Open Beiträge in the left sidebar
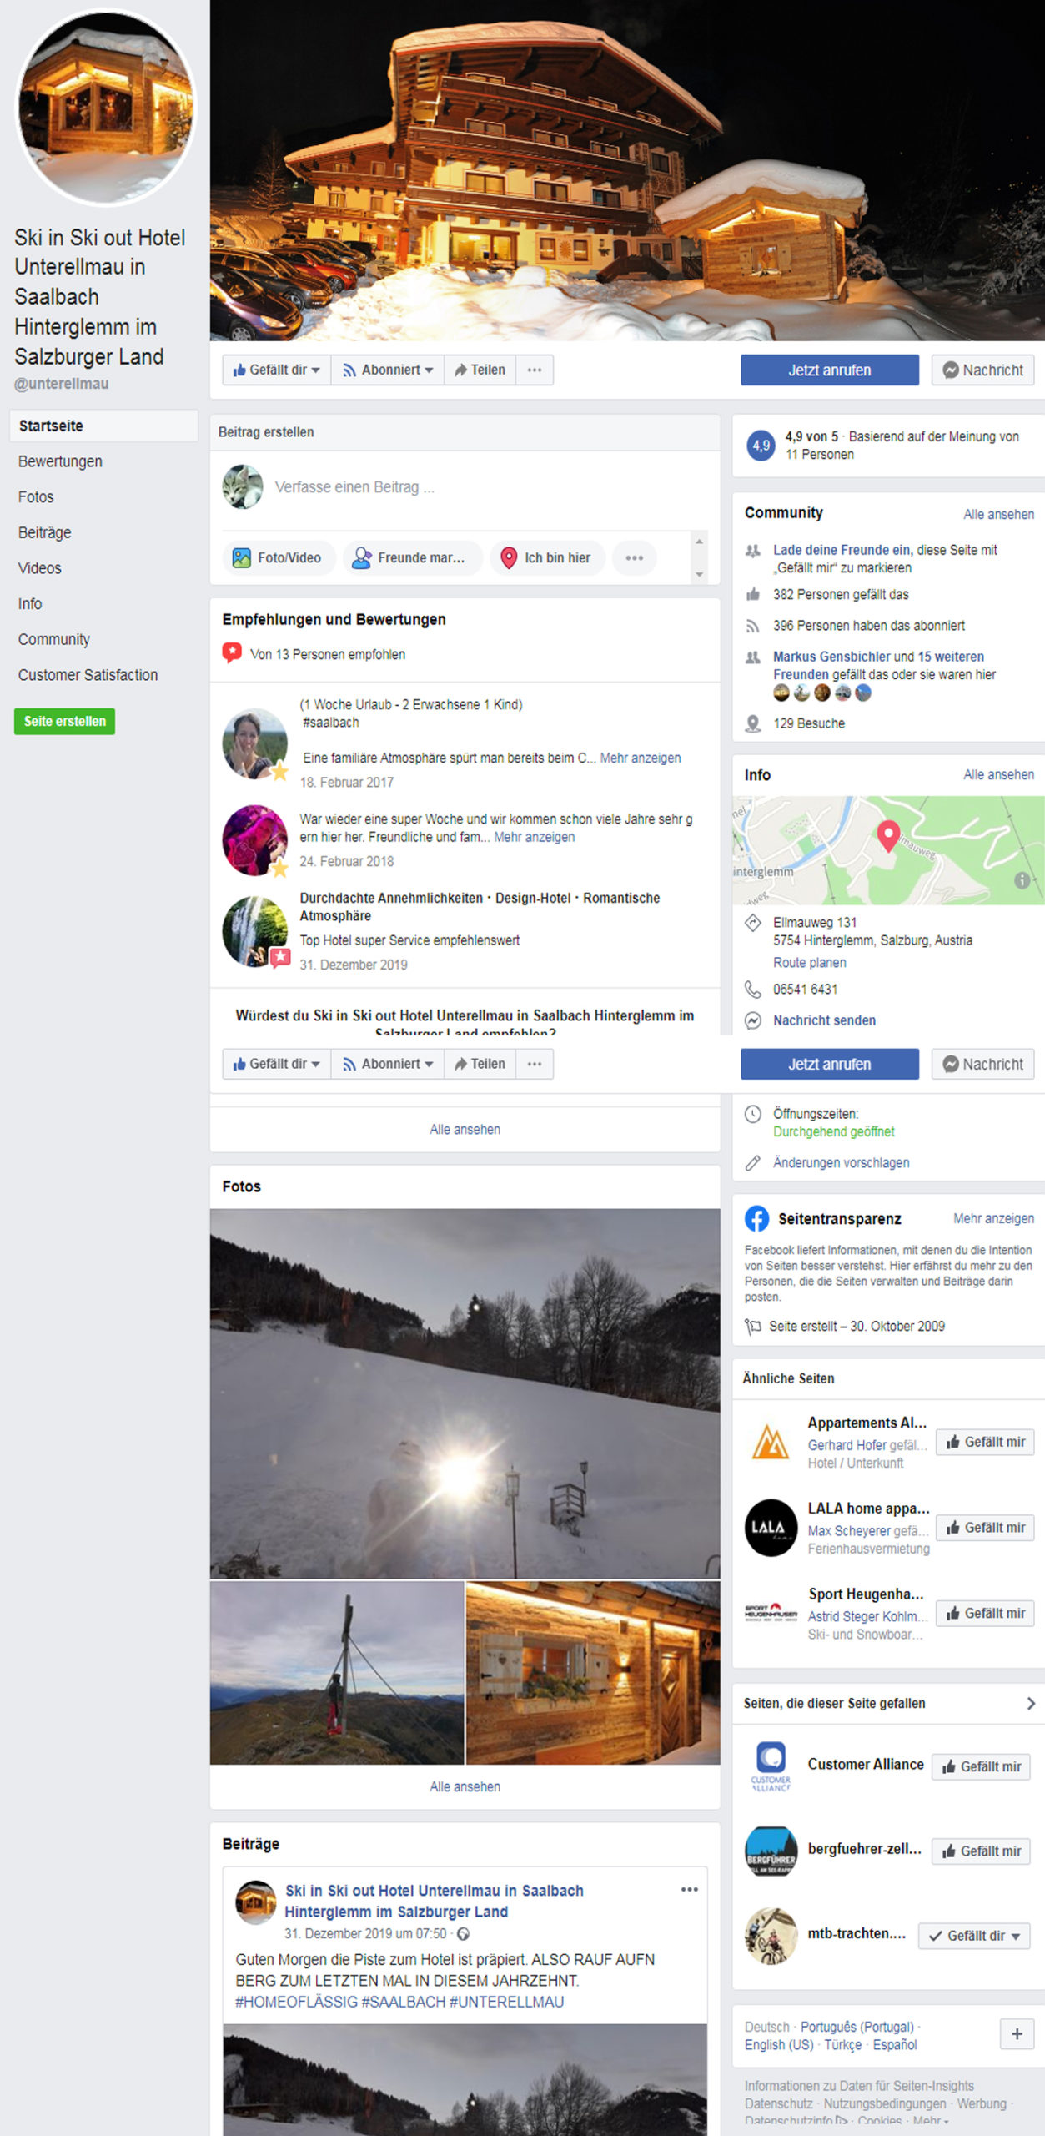Viewport: 1045px width, 2136px height. [45, 532]
